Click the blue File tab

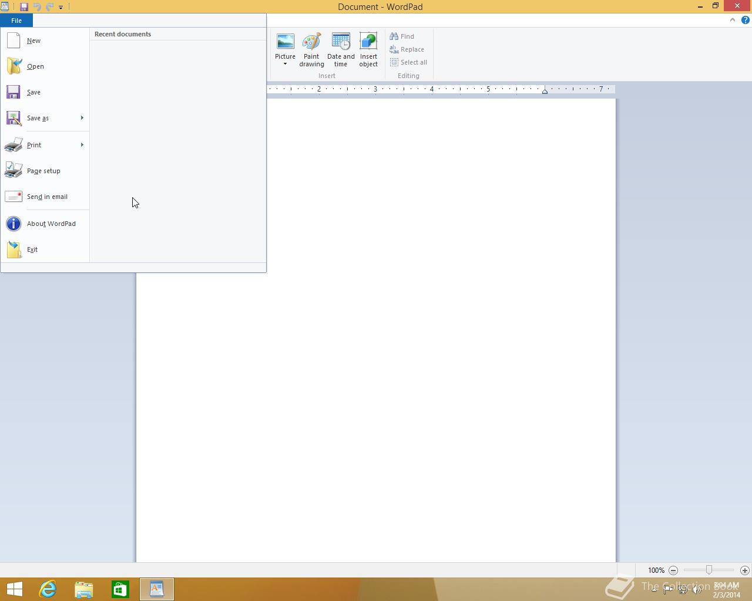click(x=16, y=21)
